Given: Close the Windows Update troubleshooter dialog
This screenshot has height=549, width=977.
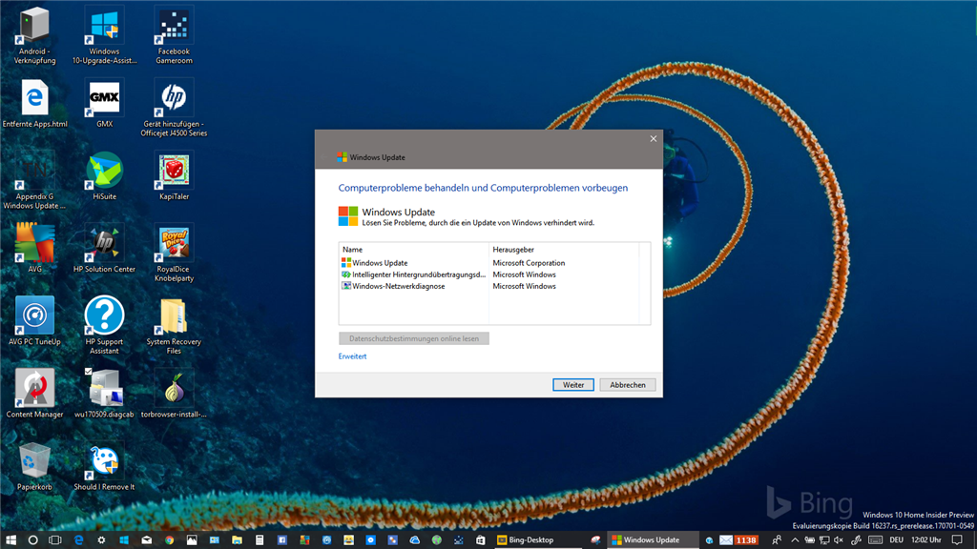Looking at the screenshot, I should coord(653,139).
